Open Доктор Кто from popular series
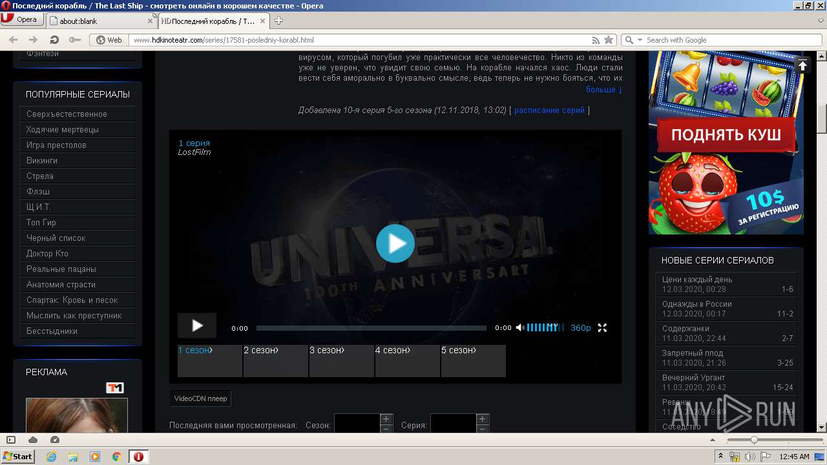Image resolution: width=827 pixels, height=465 pixels. pos(78,254)
